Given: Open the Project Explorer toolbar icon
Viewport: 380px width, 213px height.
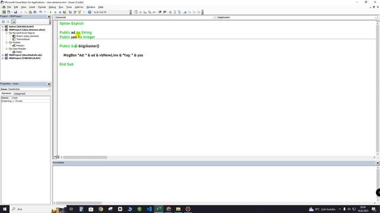Looking at the screenshot, I should pyautogui.click(x=70, y=12).
